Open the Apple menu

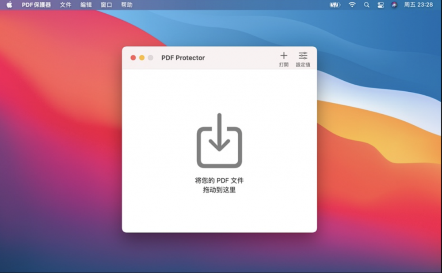pos(9,5)
